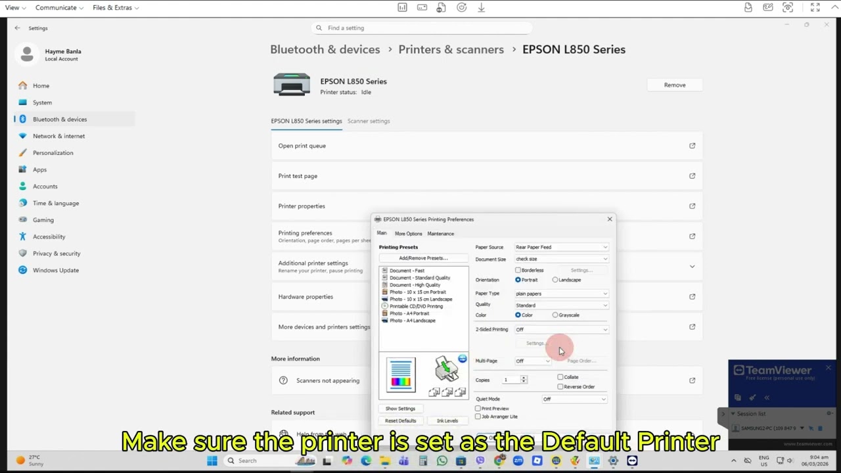Click the Print test page external link icon

(692, 176)
